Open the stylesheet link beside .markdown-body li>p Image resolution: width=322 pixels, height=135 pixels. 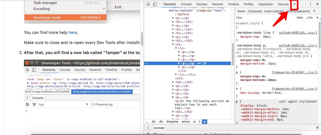(x=298, y=33)
